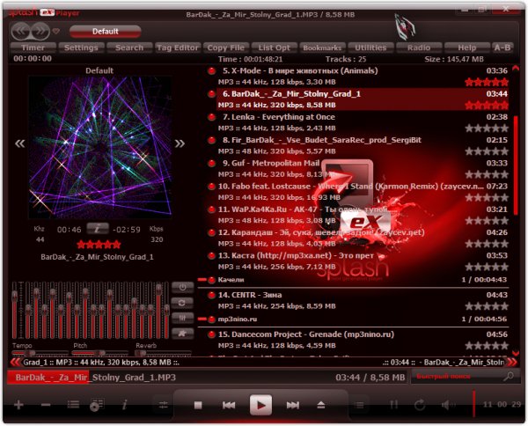This screenshot has height=426, width=528.
Task: Click the minus icon to remove track
Action: click(46, 405)
